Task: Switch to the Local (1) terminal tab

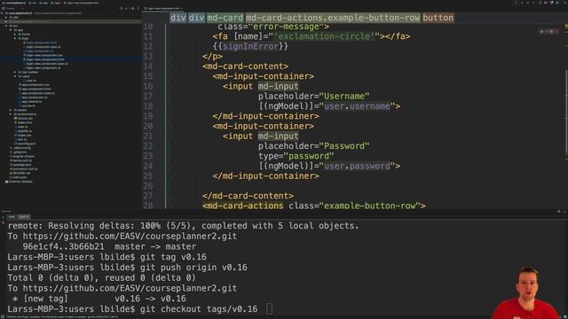Action: point(24,217)
